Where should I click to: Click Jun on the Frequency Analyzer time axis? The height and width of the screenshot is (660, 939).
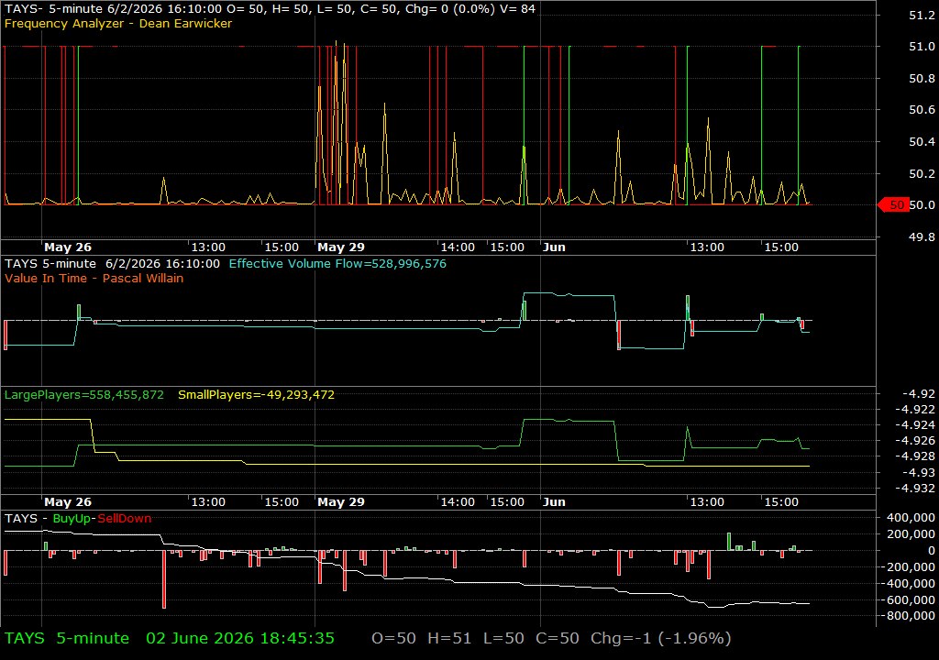[x=554, y=247]
